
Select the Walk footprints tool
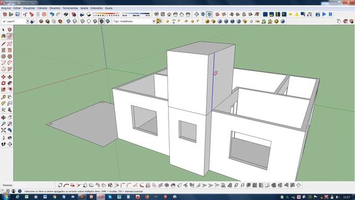[3, 144]
